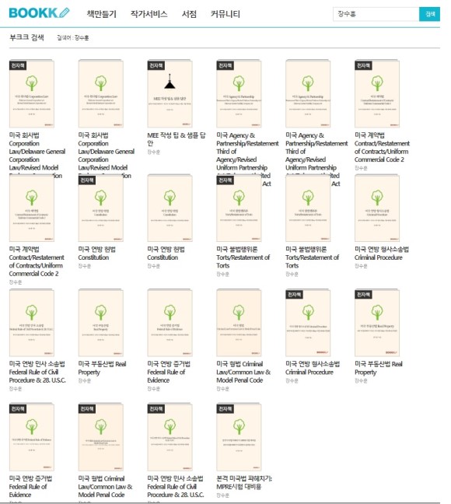Click the 부크크 검색 heading
This screenshot has width=451, height=504.
point(26,37)
